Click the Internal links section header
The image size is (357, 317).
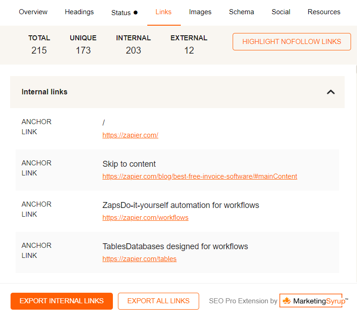tap(45, 92)
